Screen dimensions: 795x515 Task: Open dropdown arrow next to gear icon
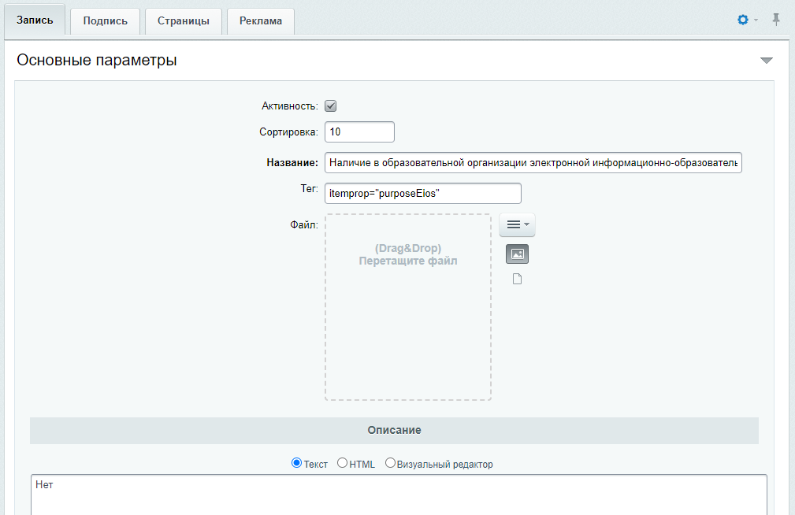756,20
